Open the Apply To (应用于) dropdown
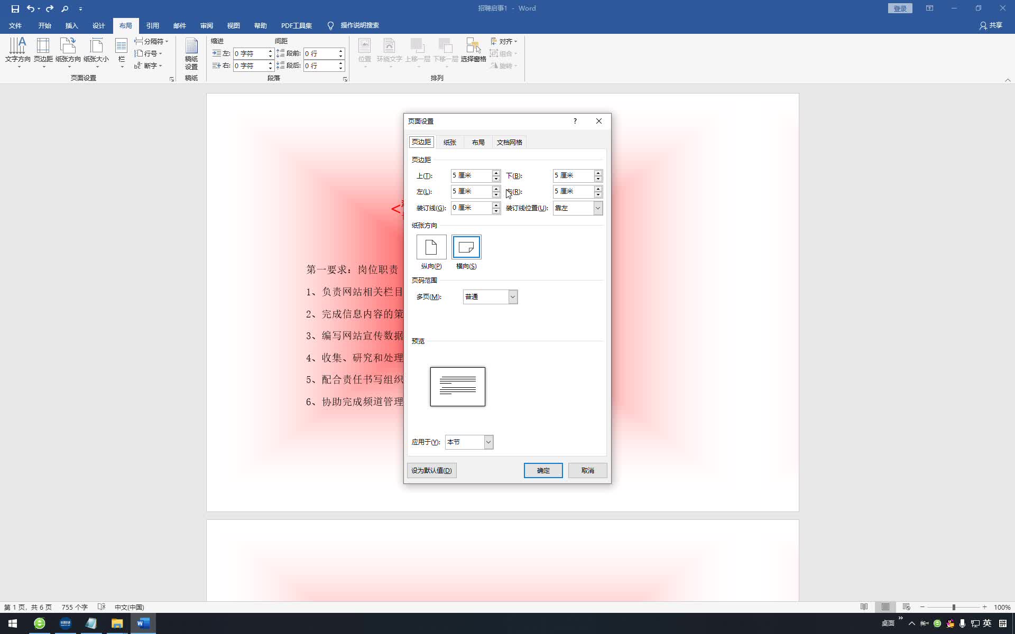This screenshot has width=1015, height=634. coord(488,442)
